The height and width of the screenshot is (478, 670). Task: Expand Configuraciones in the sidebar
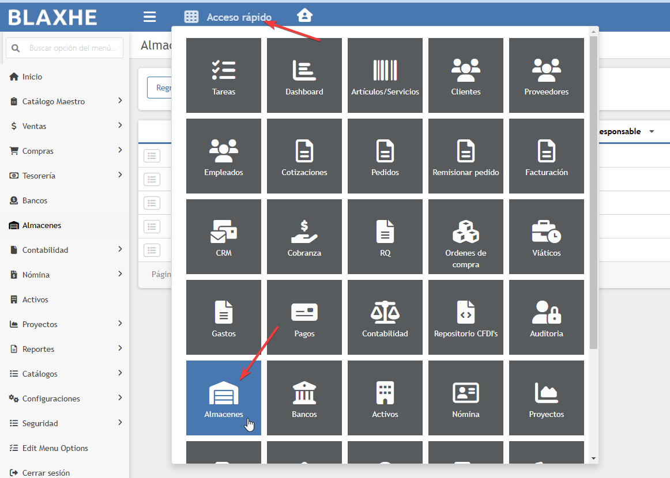[x=66, y=398]
